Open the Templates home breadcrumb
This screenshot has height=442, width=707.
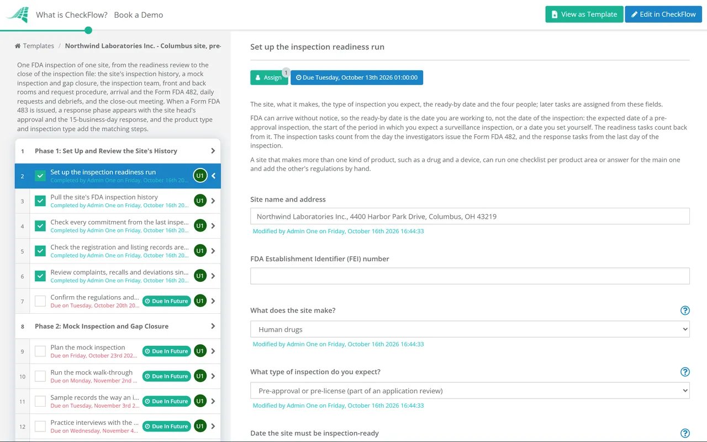point(34,46)
